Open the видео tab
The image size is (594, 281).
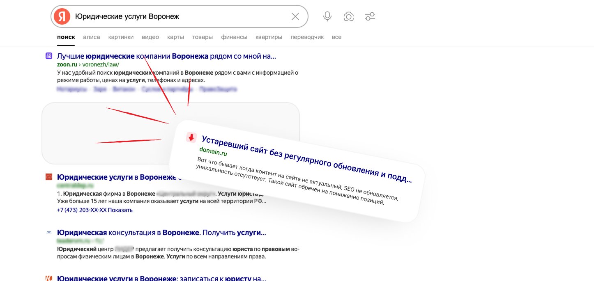150,37
